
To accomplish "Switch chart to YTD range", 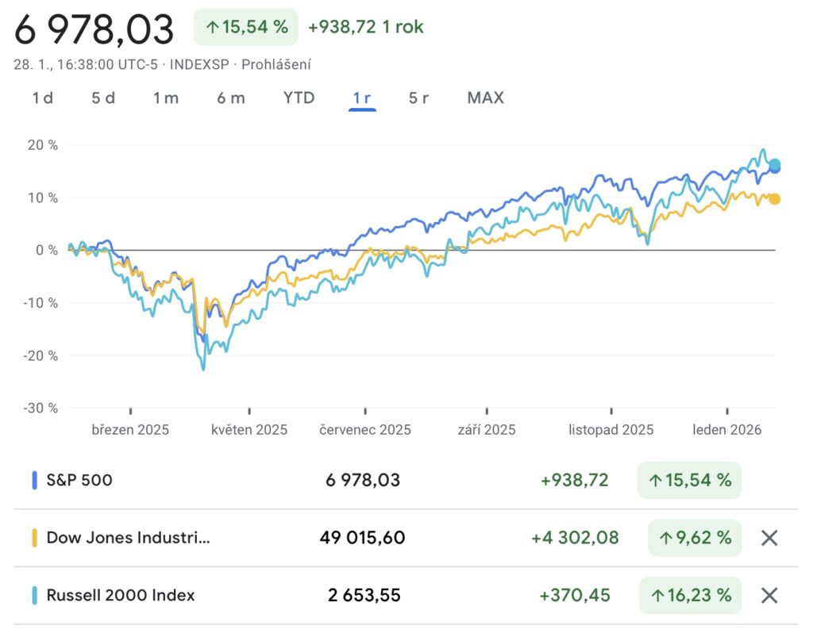I will tap(299, 98).
